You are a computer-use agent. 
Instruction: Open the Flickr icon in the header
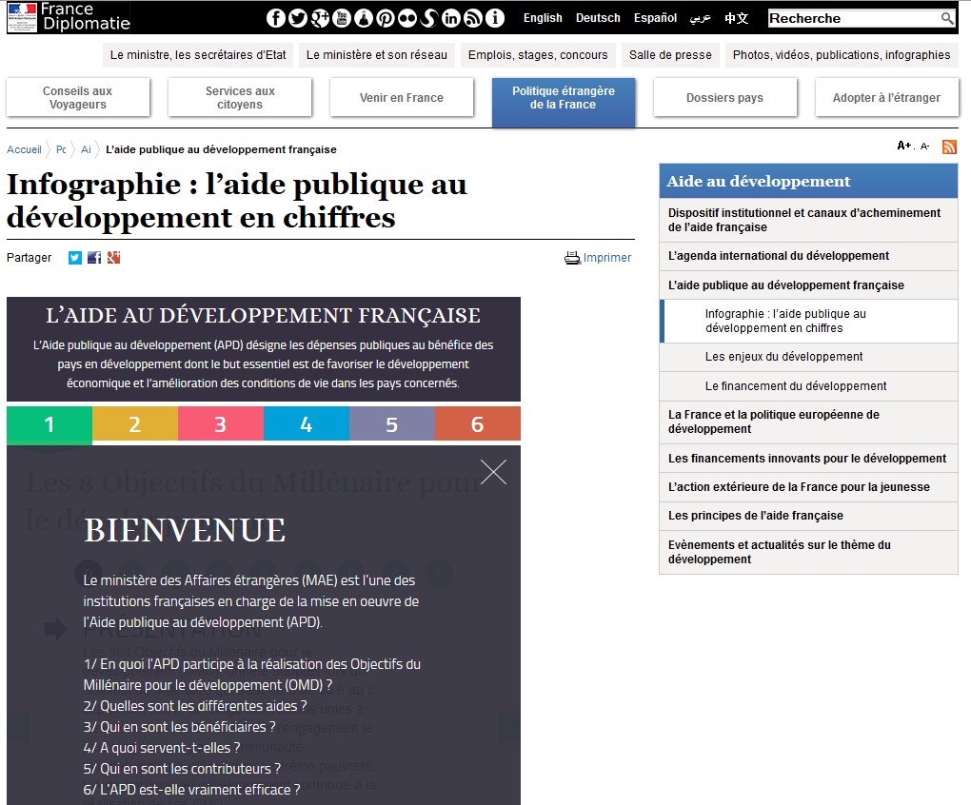coord(407,18)
